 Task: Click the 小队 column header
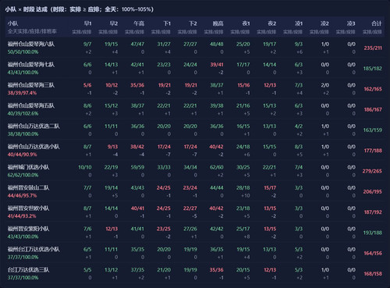[12, 23]
